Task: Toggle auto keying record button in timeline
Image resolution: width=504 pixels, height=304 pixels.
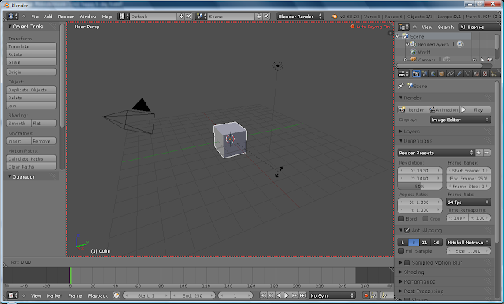Action: coord(365,295)
